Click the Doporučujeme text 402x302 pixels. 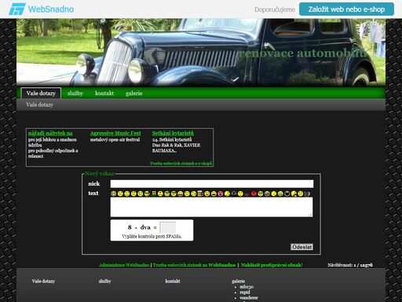tap(275, 9)
